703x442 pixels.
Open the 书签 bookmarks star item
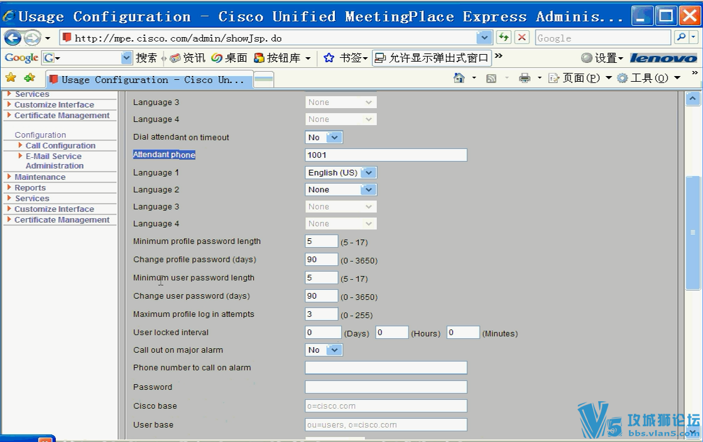pos(346,58)
